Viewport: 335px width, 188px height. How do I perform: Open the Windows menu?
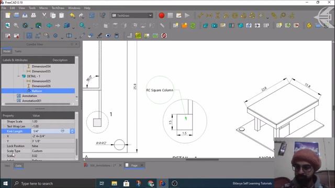[74, 8]
